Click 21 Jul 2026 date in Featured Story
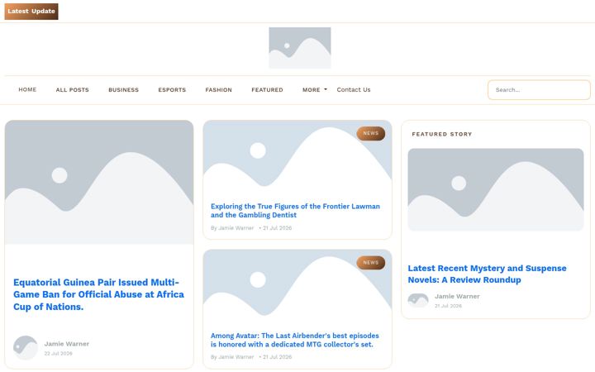Screen dimensions: 595x372 448,306
